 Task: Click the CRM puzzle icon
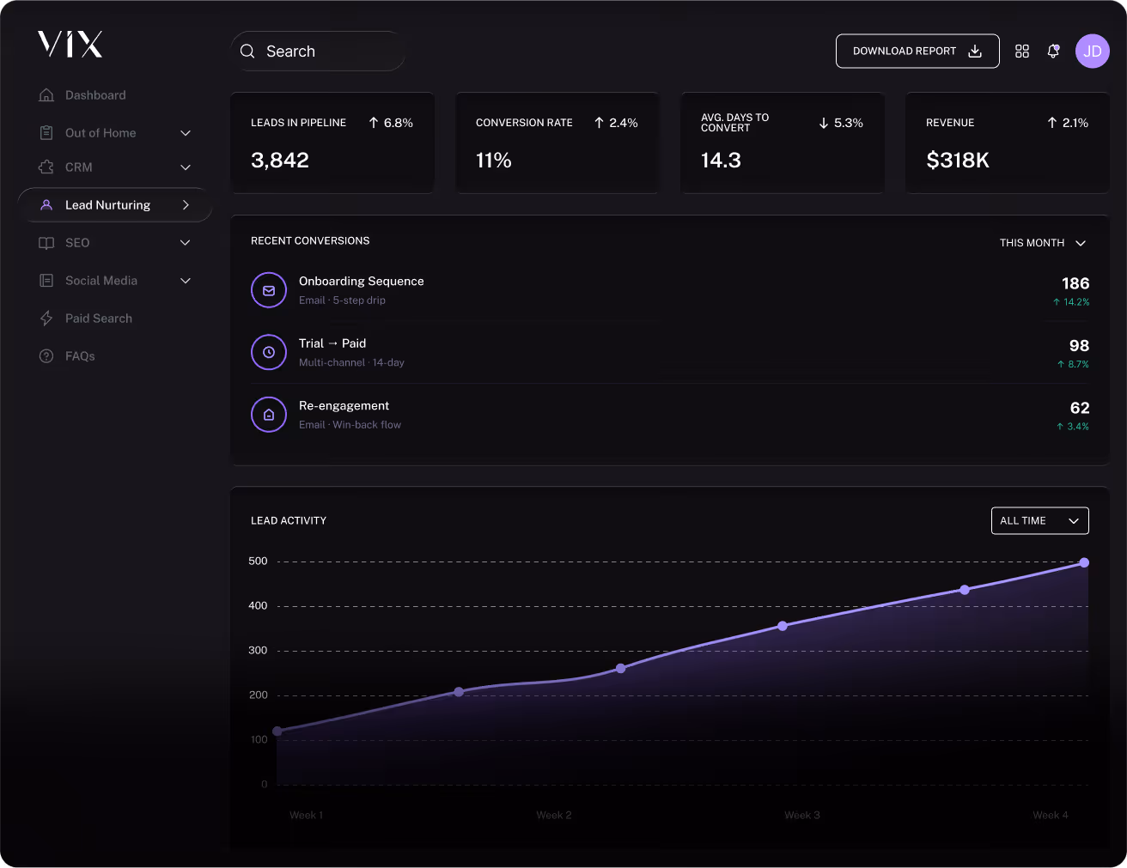click(x=46, y=167)
